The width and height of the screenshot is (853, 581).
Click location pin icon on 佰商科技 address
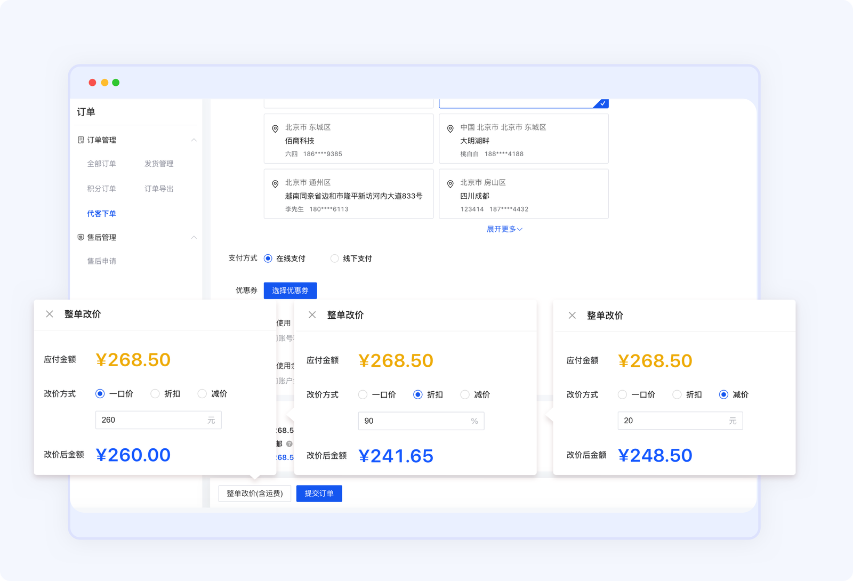(275, 129)
